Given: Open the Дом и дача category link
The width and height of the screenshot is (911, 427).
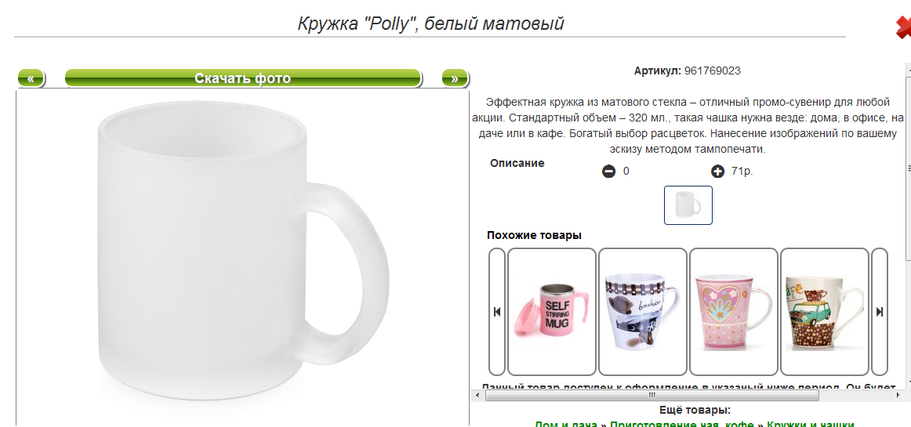Looking at the screenshot, I should [x=566, y=424].
